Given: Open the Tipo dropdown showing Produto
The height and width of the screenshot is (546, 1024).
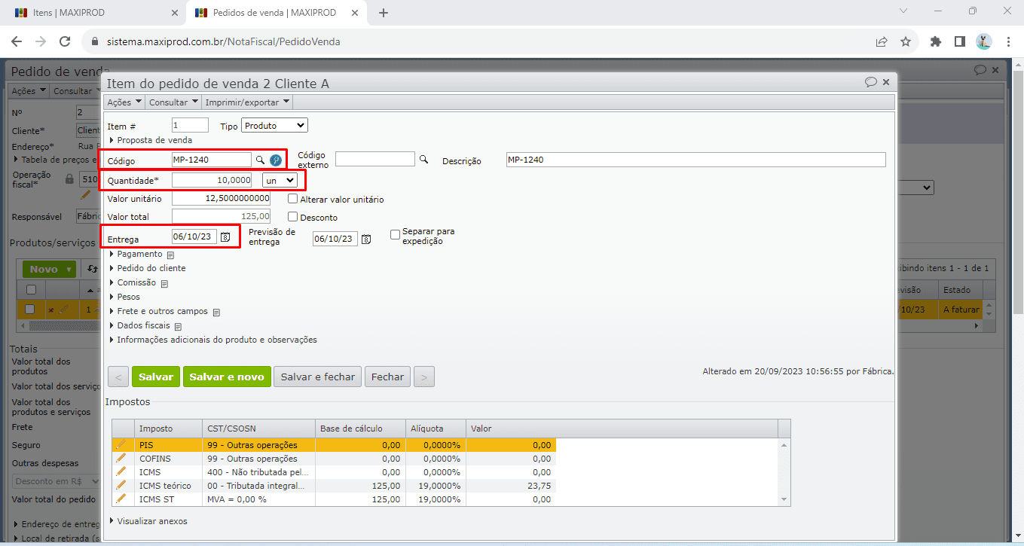Looking at the screenshot, I should tap(274, 126).
